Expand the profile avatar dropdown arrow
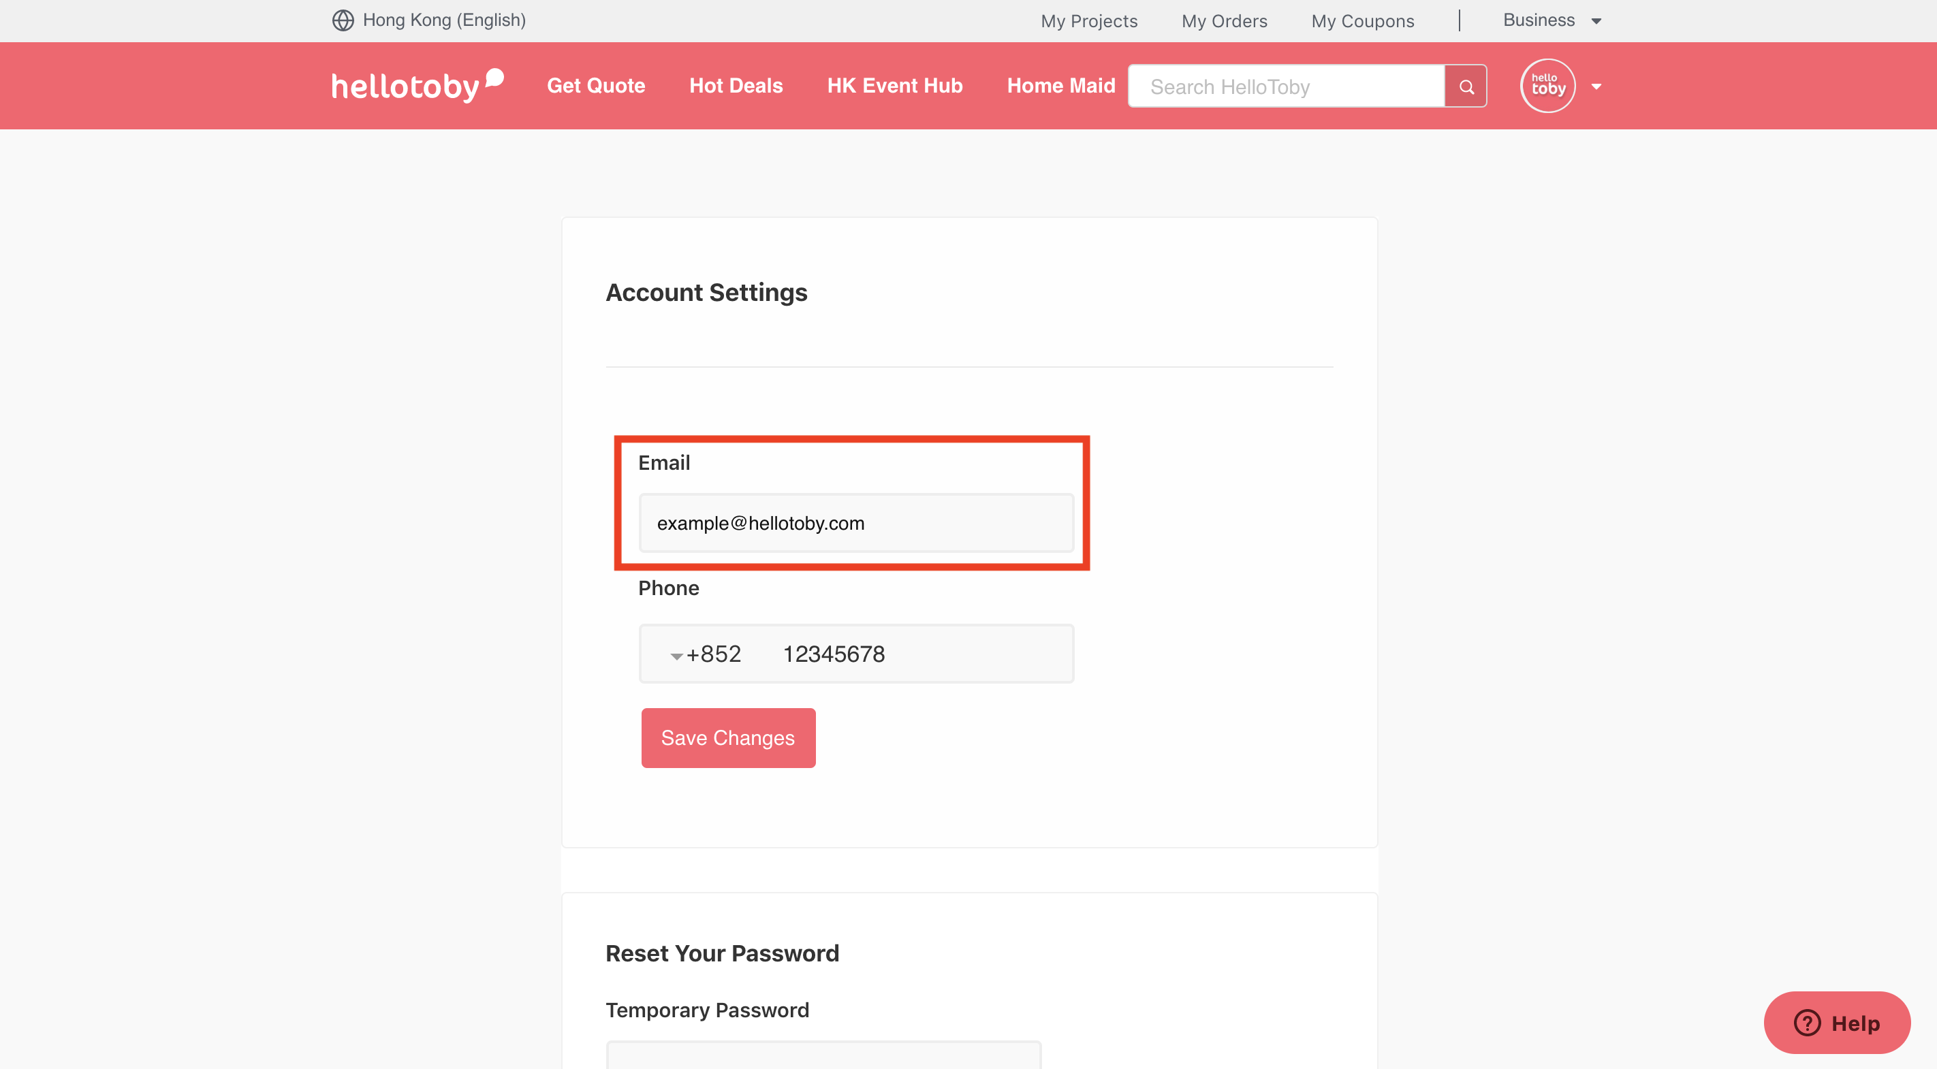The image size is (1937, 1069). pyautogui.click(x=1596, y=86)
